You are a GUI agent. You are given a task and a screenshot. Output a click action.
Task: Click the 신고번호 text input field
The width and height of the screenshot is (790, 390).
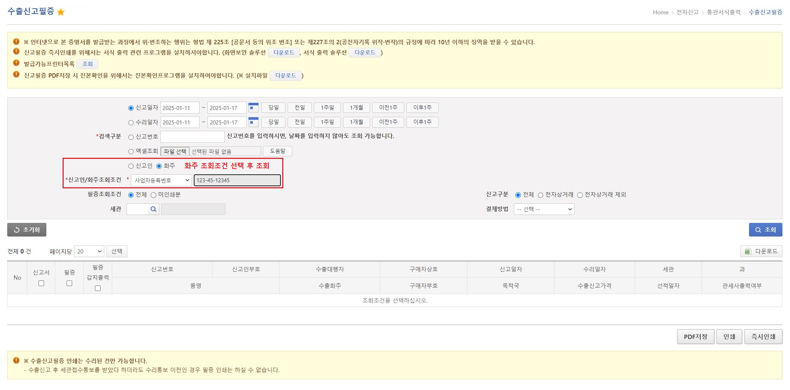(x=192, y=137)
